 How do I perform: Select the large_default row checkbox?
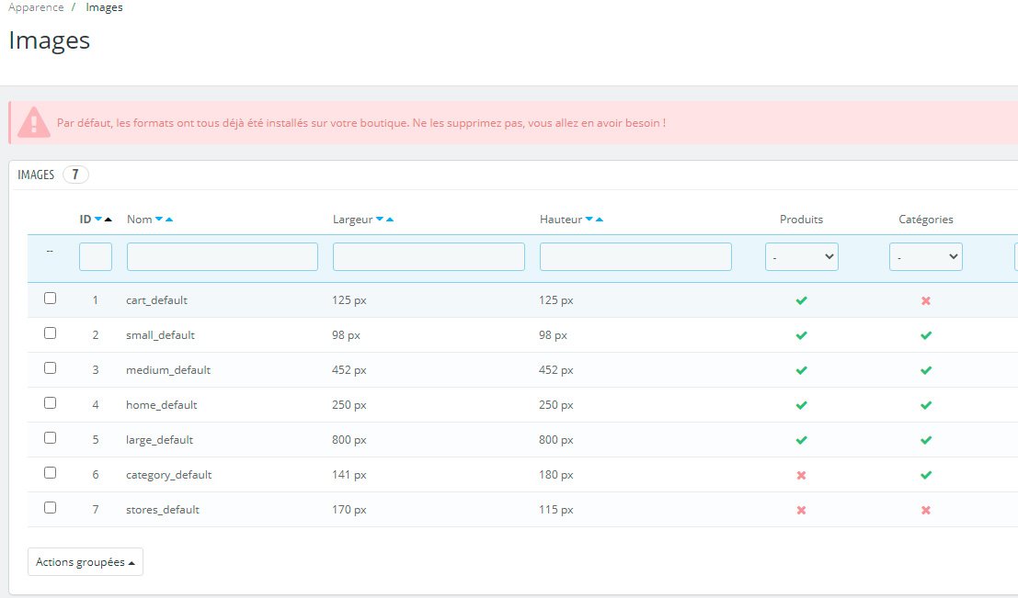(50, 438)
